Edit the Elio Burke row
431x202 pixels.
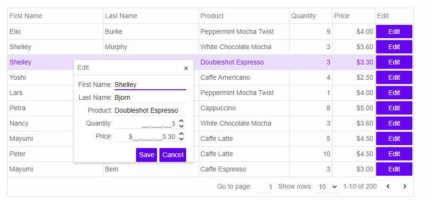coord(394,32)
